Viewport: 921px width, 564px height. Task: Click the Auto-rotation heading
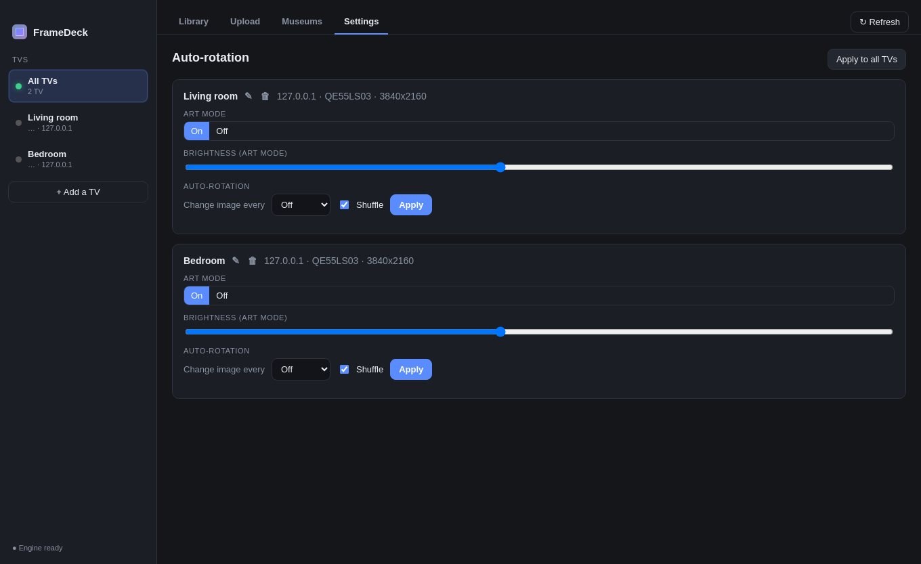coord(211,58)
